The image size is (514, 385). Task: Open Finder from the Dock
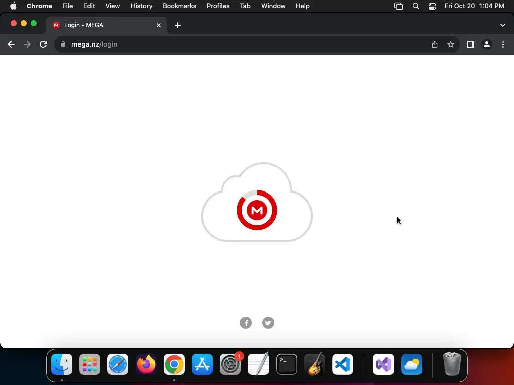point(62,364)
